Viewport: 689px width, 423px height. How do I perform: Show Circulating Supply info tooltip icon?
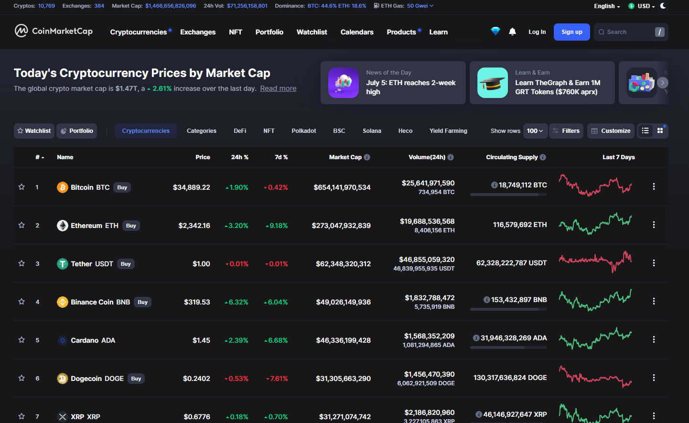click(543, 157)
